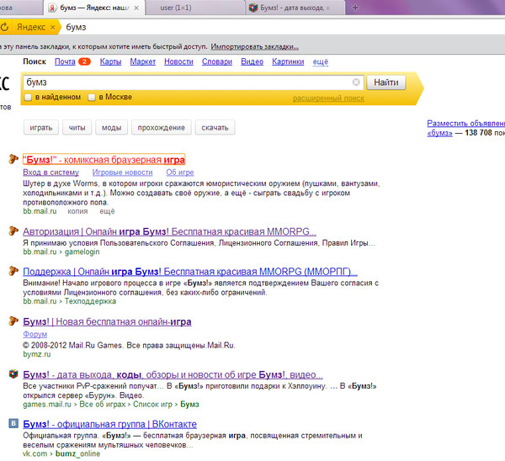Click Техподдержка breadcrumb link
505x461 pixels.
[x=90, y=301]
